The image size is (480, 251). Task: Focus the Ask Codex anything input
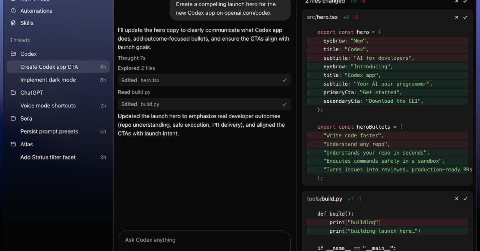(204, 240)
